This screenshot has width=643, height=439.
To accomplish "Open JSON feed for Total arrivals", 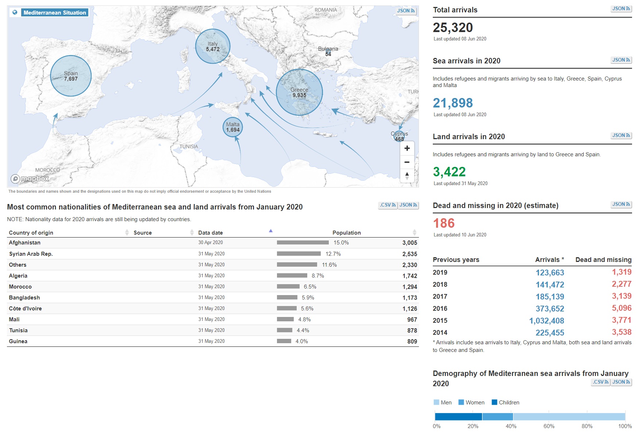I will [621, 9].
